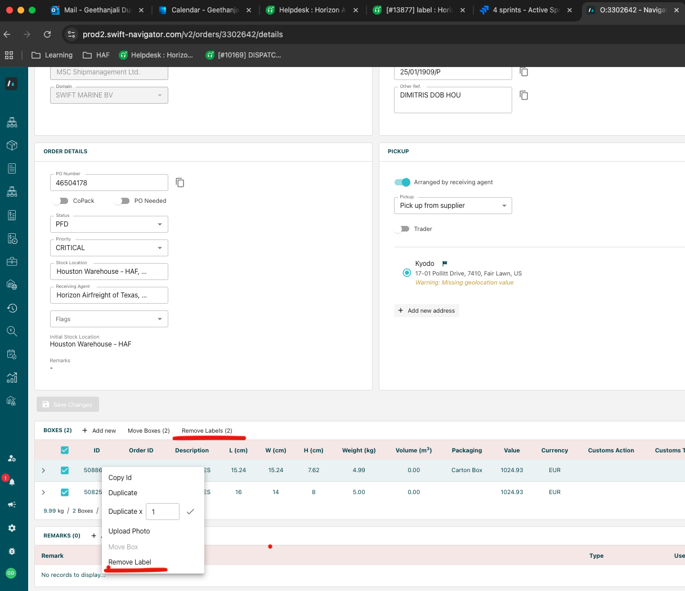Open the HAF bookmarks folder

(96, 55)
